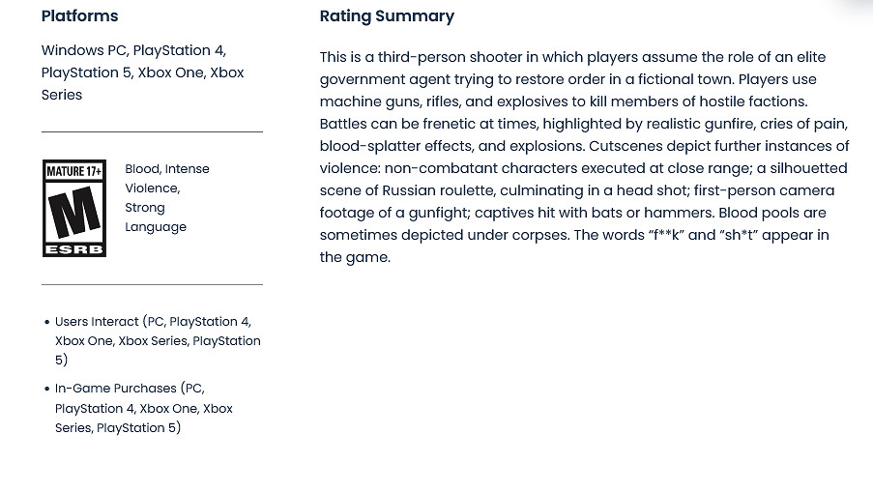Screen dimensions: 873x492
Task: Click the divider line above the rating badge
Action: [152, 131]
